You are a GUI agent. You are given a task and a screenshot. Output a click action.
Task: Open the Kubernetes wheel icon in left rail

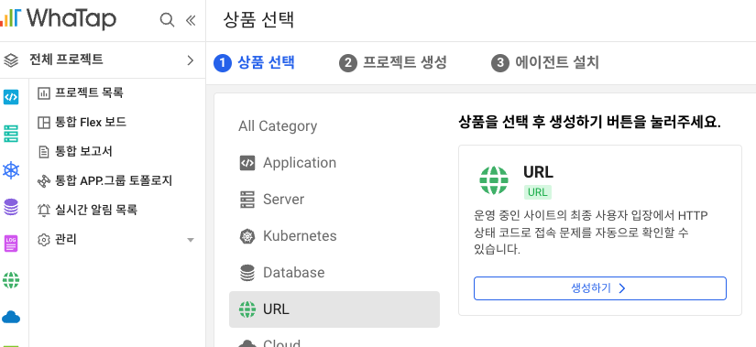pos(11,170)
